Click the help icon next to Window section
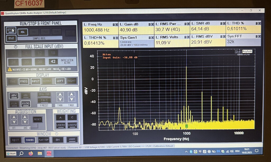Image resolution: width=271 pixels, height=162 pixels. 57,134
